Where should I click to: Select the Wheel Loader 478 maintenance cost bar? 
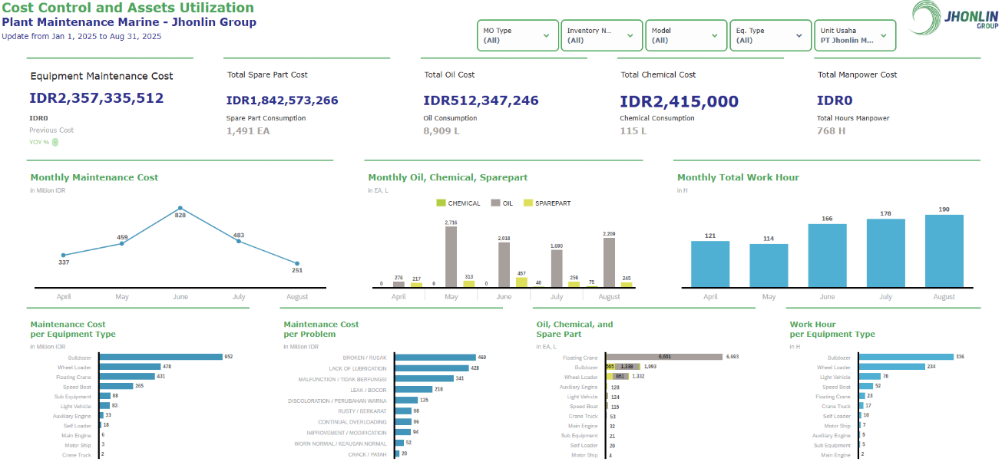click(130, 367)
